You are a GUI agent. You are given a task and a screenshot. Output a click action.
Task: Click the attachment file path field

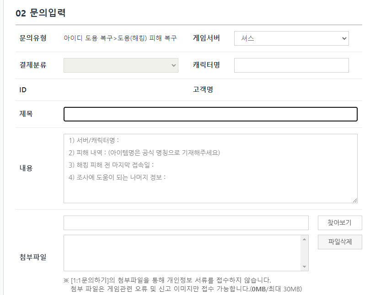186,223
